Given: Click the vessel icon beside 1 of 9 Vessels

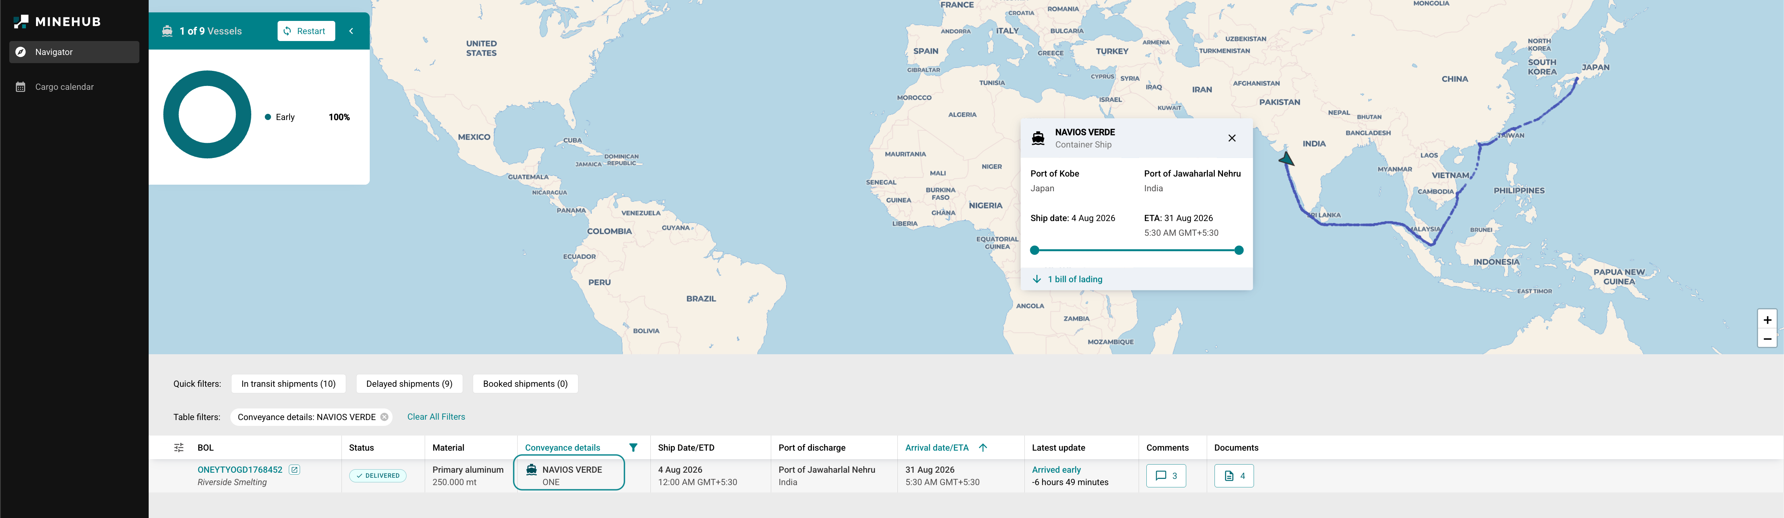Looking at the screenshot, I should (167, 31).
